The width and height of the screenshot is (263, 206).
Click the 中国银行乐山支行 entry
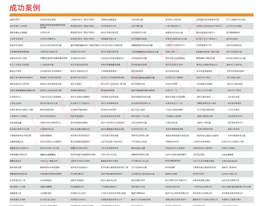pyautogui.click(x=78, y=193)
